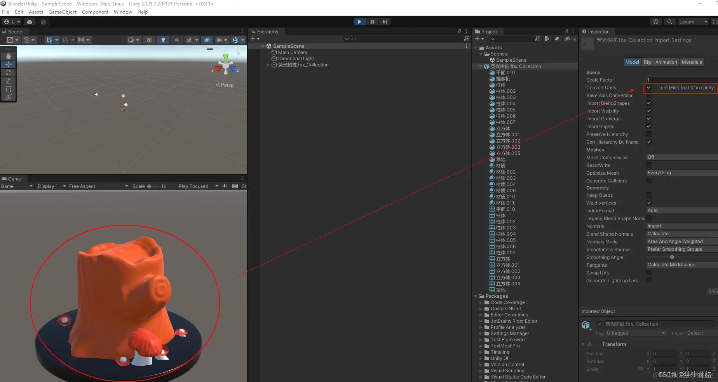Toggle grid visibility icon in Scene toolbar
Viewport: 718px width, 382px height.
(49, 40)
